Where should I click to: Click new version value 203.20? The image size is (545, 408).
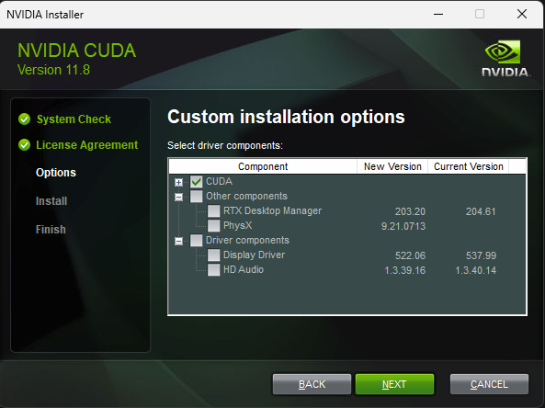pyautogui.click(x=410, y=211)
